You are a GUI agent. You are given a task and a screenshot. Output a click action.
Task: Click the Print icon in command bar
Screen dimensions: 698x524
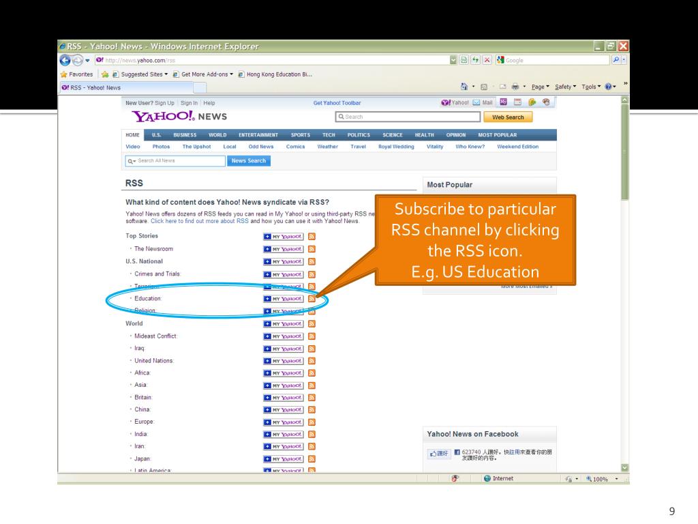(515, 87)
